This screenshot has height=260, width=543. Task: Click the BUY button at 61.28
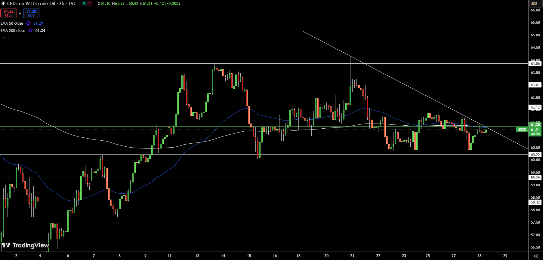(x=31, y=13)
